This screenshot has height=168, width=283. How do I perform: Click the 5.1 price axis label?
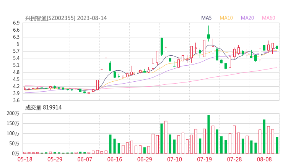click(16, 65)
